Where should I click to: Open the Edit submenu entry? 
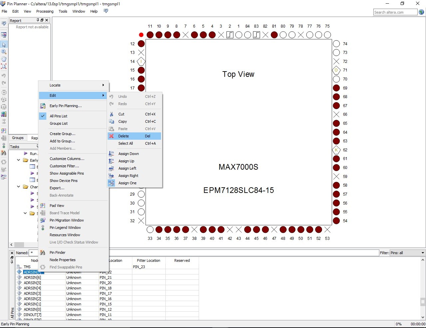coord(74,95)
